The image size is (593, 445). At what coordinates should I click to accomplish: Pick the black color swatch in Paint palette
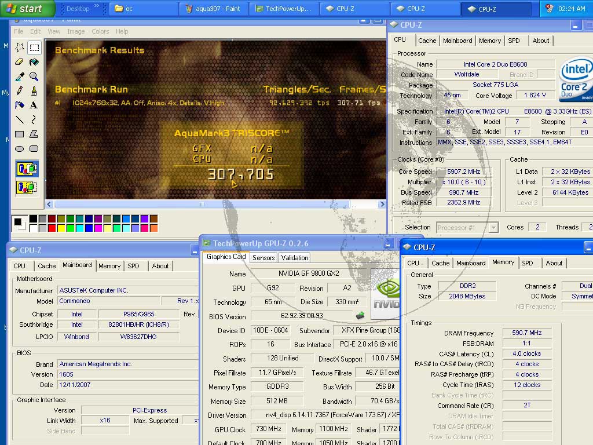33,218
